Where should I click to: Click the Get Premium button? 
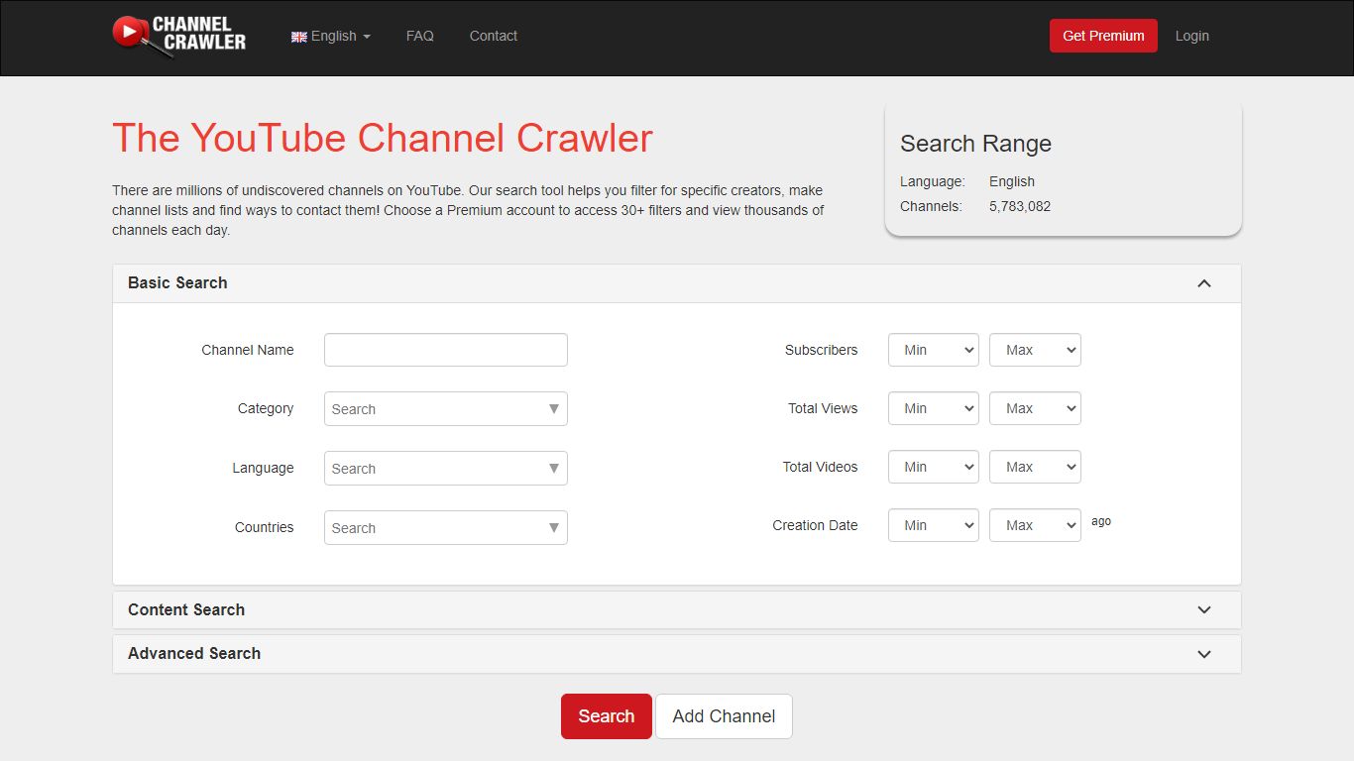[1103, 36]
